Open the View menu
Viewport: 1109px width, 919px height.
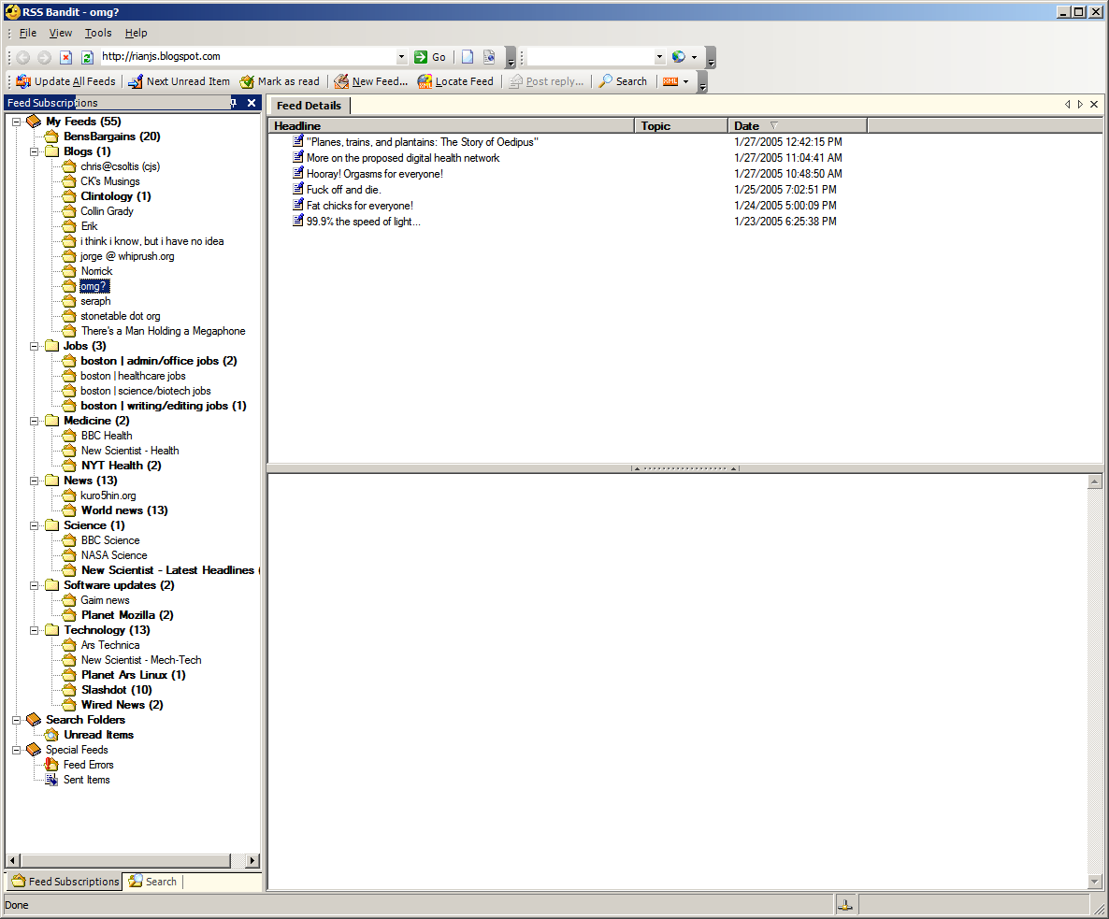[60, 33]
